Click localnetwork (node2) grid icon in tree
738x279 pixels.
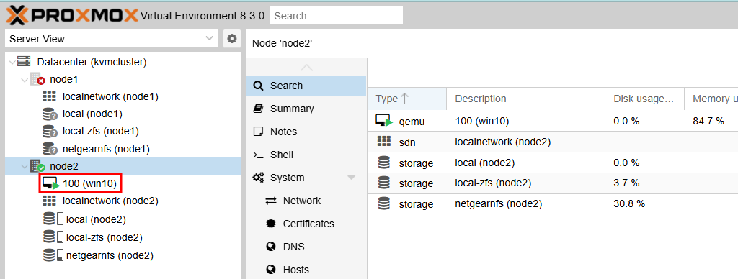pos(49,201)
